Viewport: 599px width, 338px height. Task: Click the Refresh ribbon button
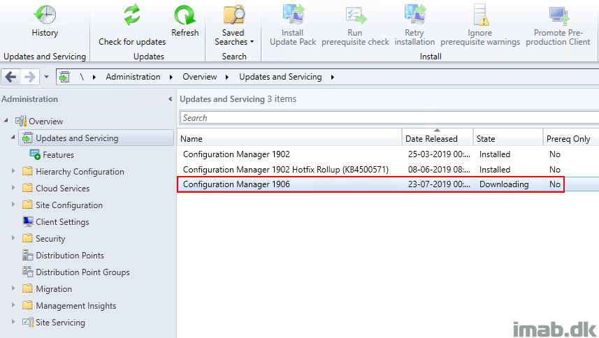coord(185,22)
